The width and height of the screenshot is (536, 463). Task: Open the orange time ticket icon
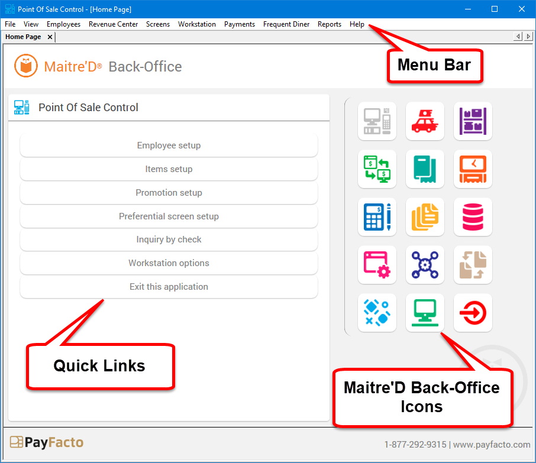click(473, 169)
